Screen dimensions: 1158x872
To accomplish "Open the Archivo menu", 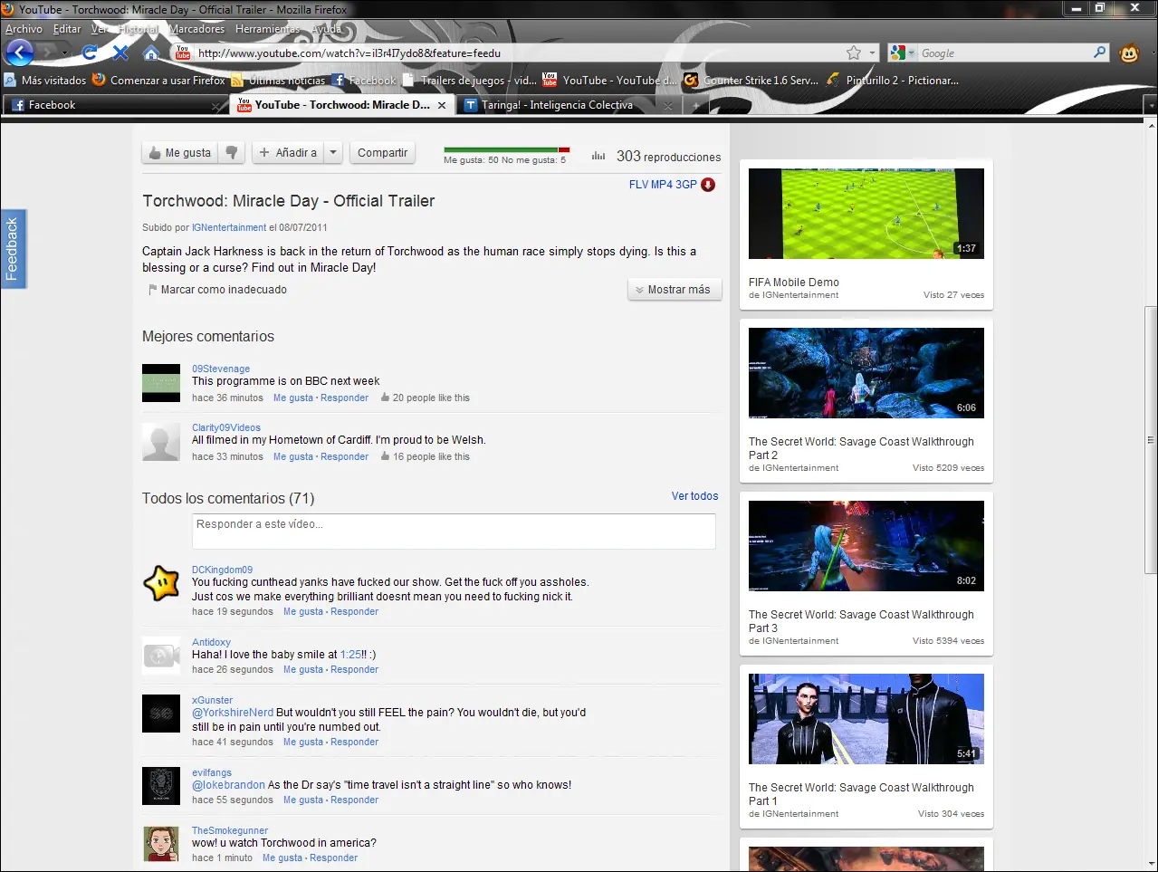I will tap(24, 29).
